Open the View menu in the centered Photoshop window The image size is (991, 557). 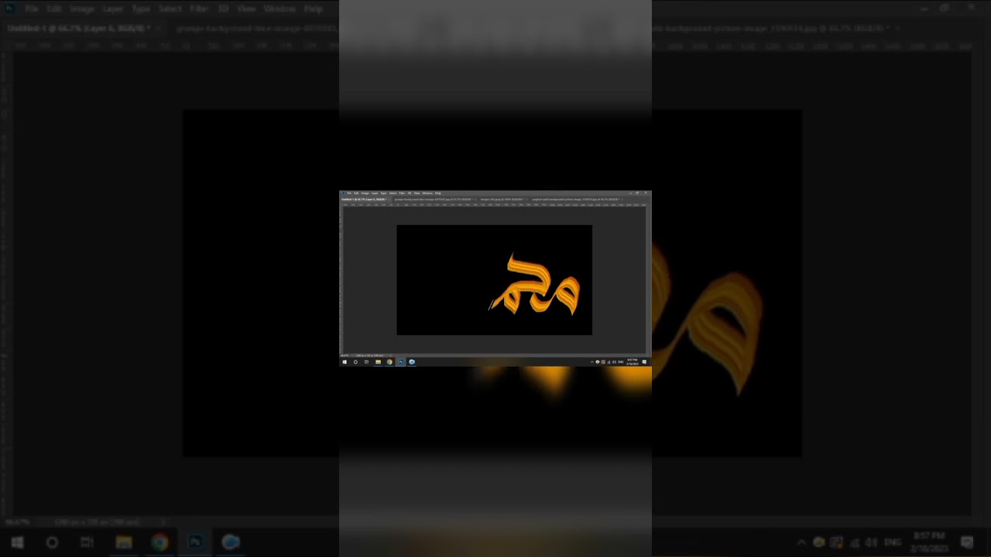pyautogui.click(x=417, y=193)
